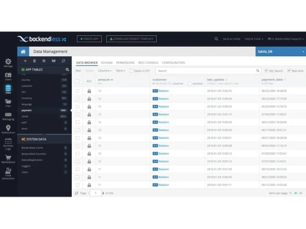This screenshot has height=229, width=306.
Task: Go to next page arrow
Action: coord(103,193)
